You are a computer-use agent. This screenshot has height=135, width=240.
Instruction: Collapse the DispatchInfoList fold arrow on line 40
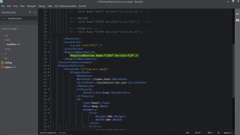(x=48, y=66)
